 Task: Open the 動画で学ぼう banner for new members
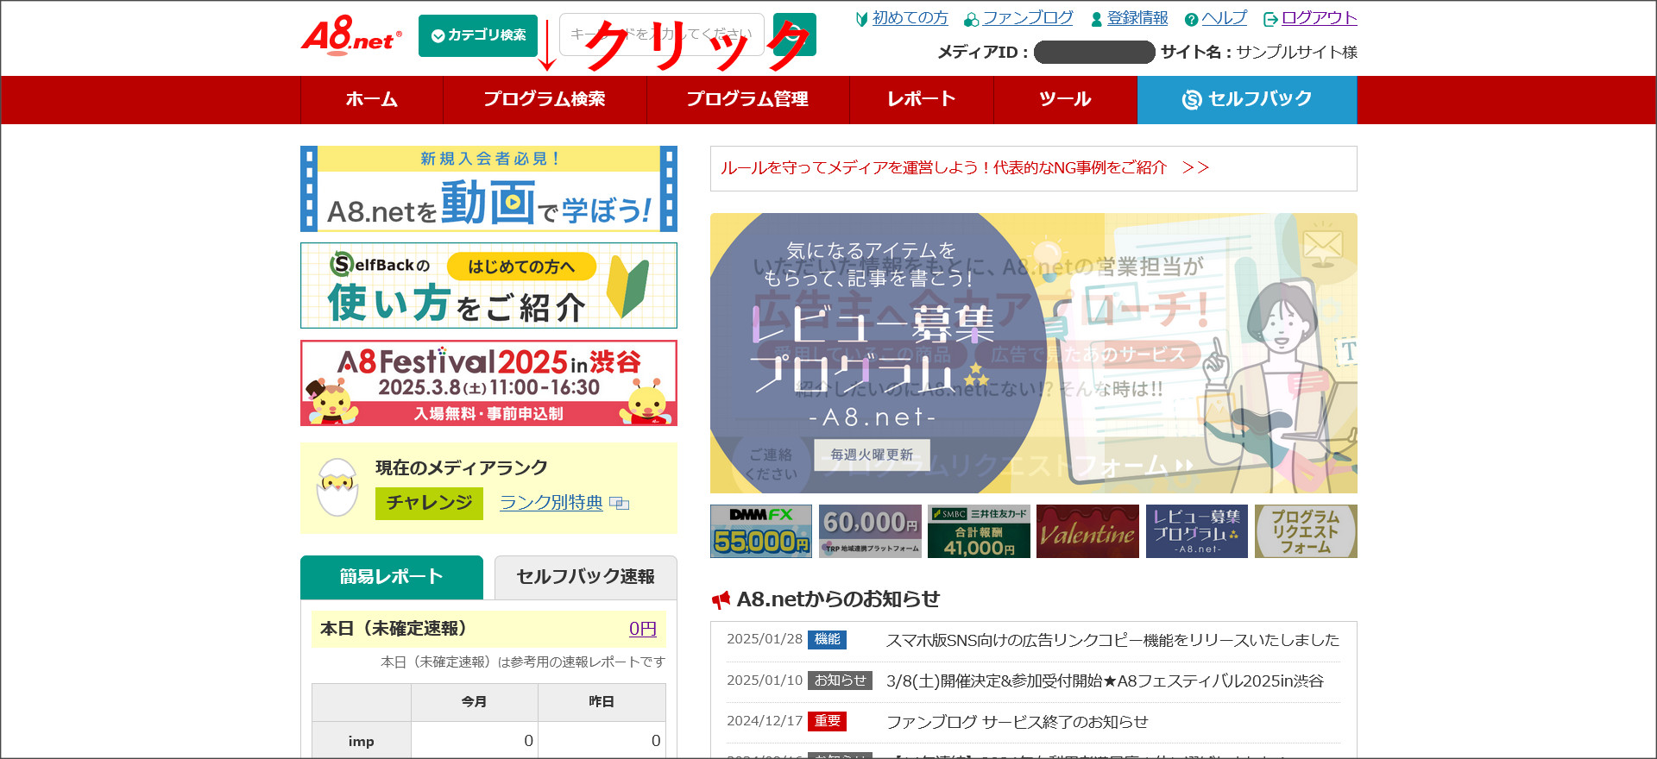point(488,189)
